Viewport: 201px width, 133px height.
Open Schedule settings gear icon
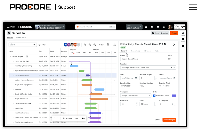(x=9, y=33)
